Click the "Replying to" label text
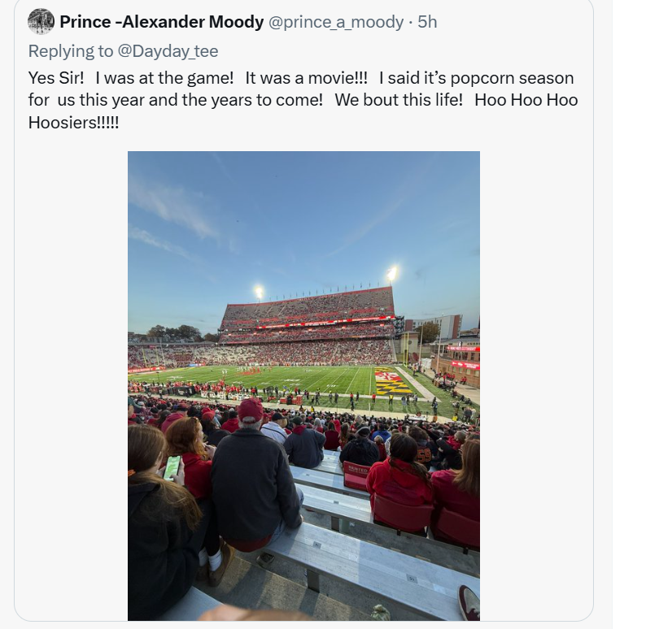This screenshot has width=646, height=629. coord(70,51)
